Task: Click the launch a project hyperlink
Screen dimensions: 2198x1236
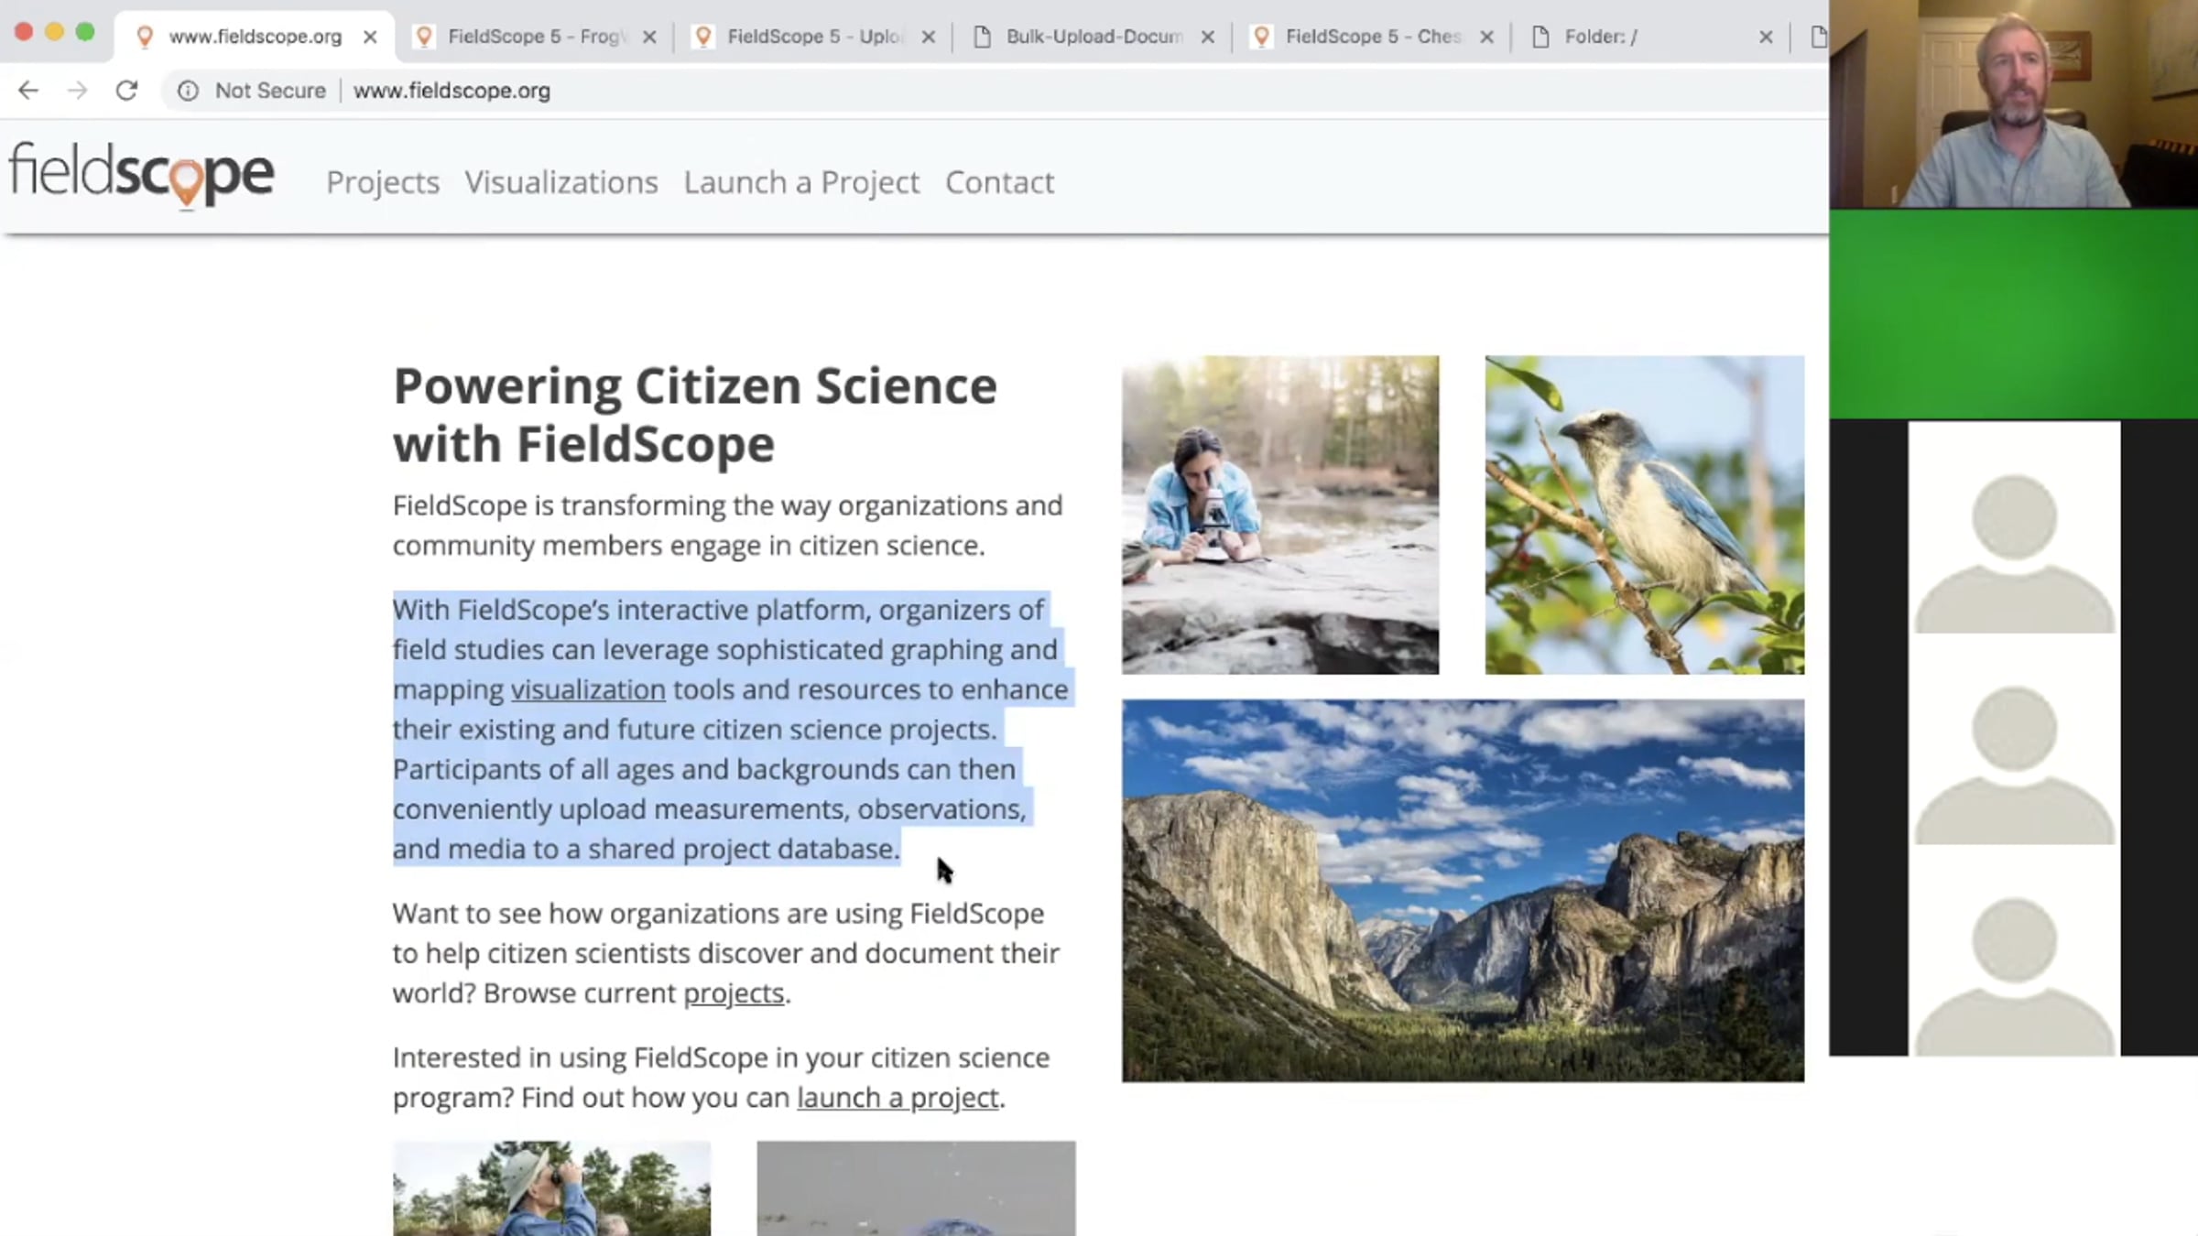Action: click(x=897, y=1098)
